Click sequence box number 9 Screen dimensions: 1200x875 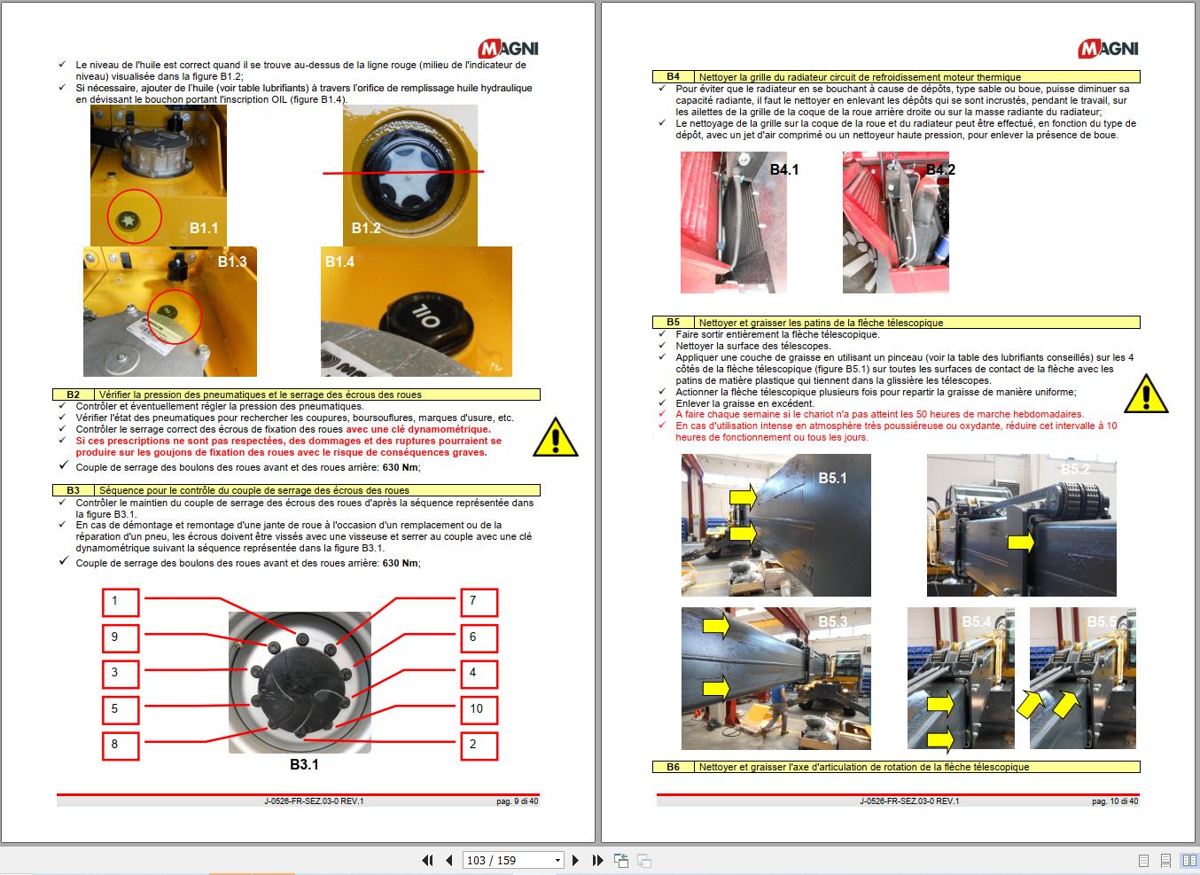tap(120, 637)
